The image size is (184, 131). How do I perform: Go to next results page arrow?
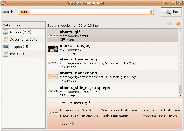178,24
